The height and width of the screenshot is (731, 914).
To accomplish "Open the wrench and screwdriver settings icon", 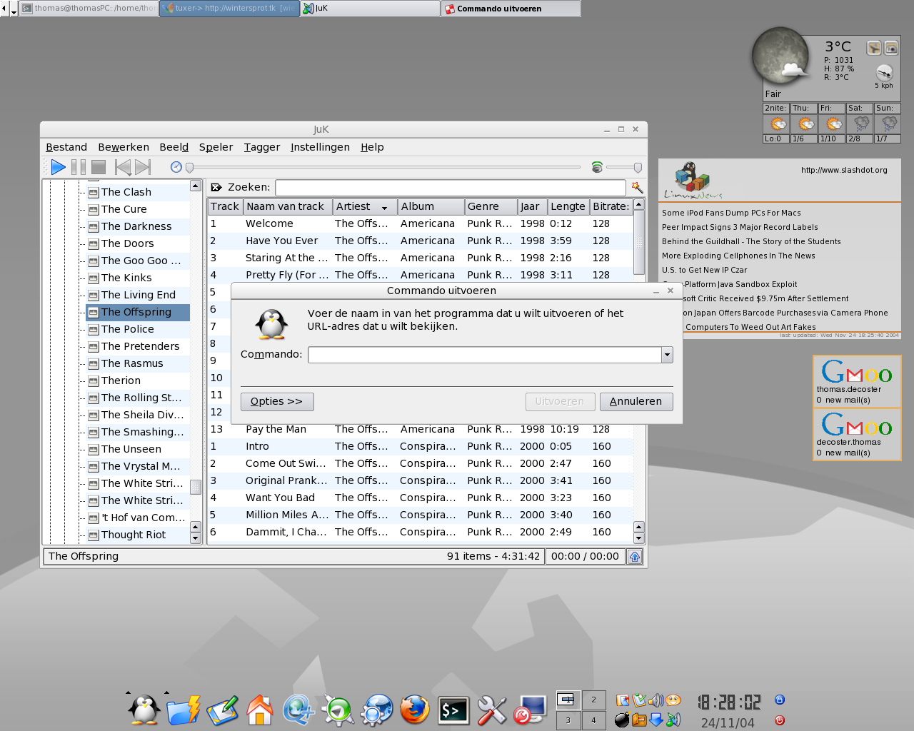I will pyautogui.click(x=491, y=710).
